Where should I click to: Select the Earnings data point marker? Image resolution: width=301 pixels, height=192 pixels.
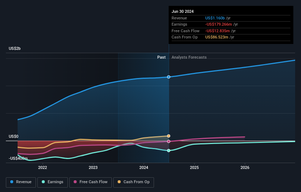[169, 151]
